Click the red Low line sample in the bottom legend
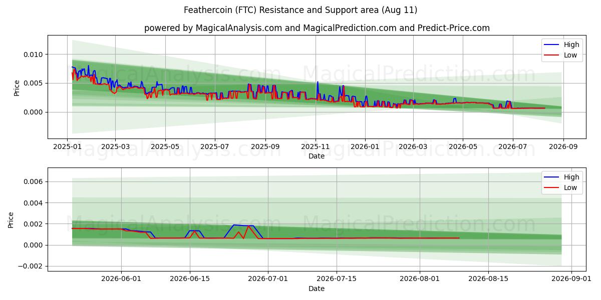This screenshot has width=601, height=300. coord(552,188)
